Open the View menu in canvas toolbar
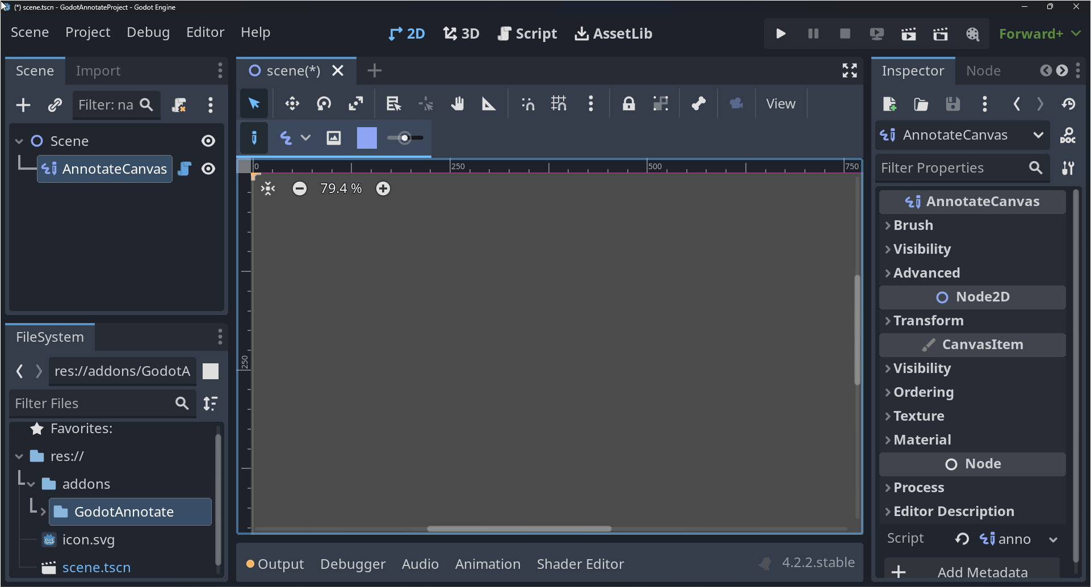Image resolution: width=1091 pixels, height=587 pixels. pos(781,104)
